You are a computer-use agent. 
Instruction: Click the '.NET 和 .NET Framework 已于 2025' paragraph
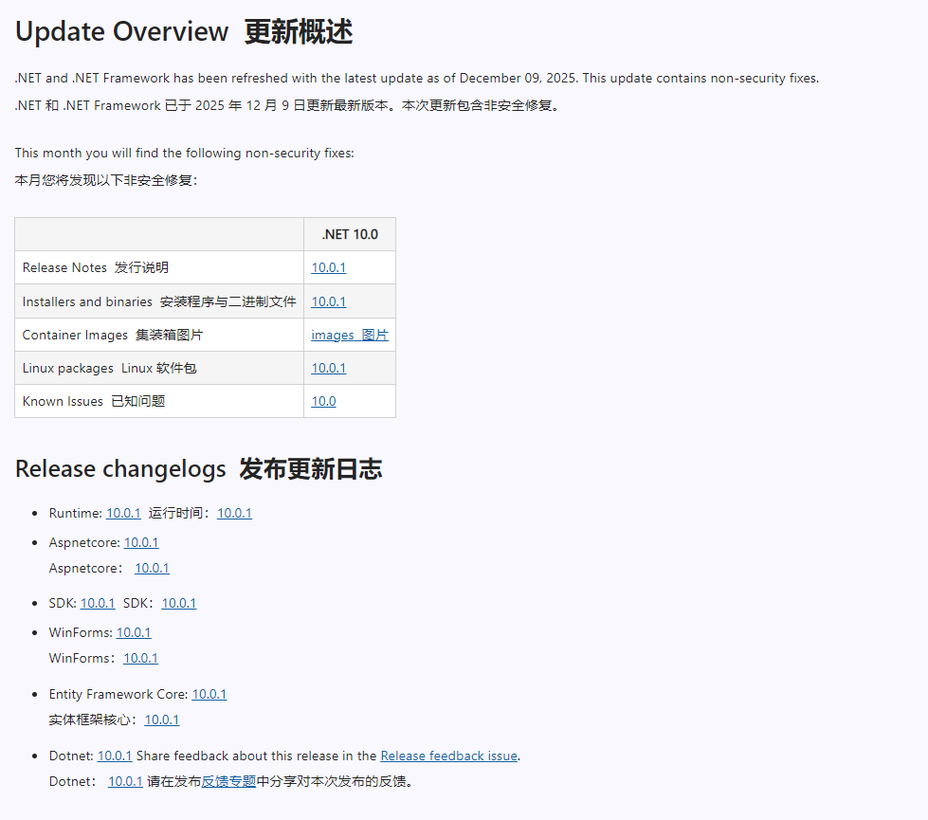(287, 105)
